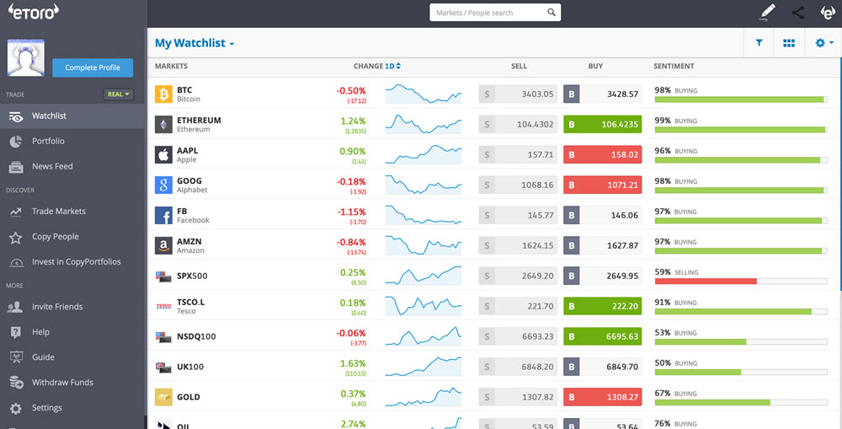Open the watchlist settings gear dropdown
Screen dimensions: 842x429
(x=823, y=43)
